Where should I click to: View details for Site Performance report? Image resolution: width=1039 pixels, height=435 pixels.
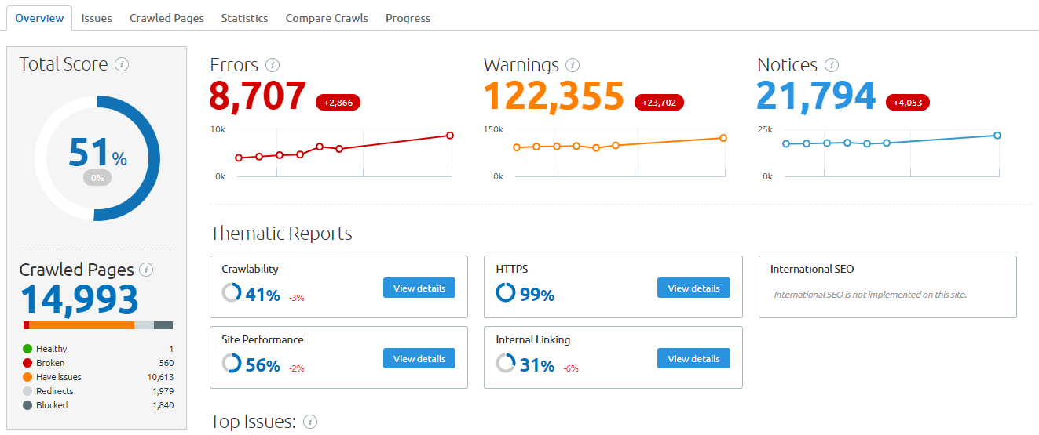pos(419,358)
